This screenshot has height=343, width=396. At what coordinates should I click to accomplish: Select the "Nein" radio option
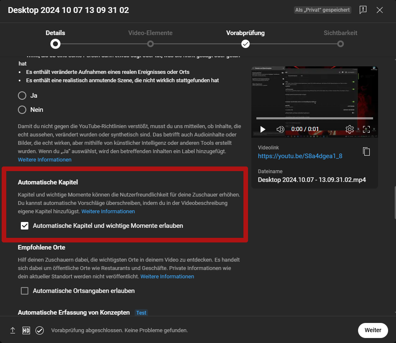pyautogui.click(x=22, y=110)
